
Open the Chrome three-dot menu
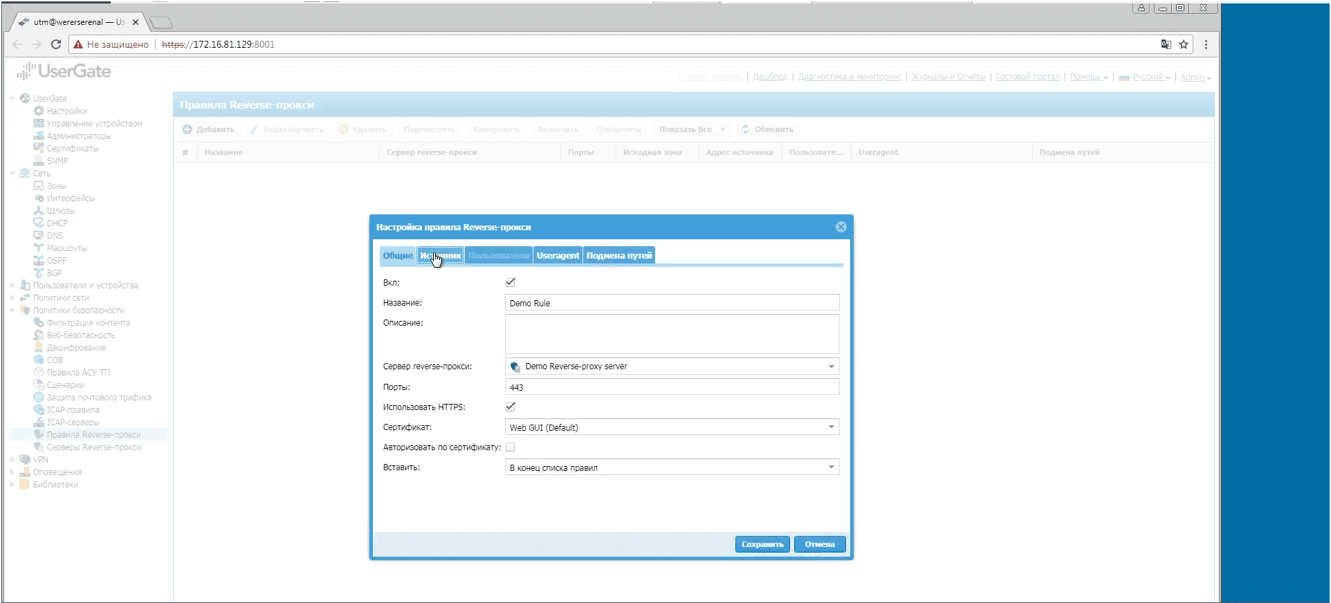(1206, 44)
